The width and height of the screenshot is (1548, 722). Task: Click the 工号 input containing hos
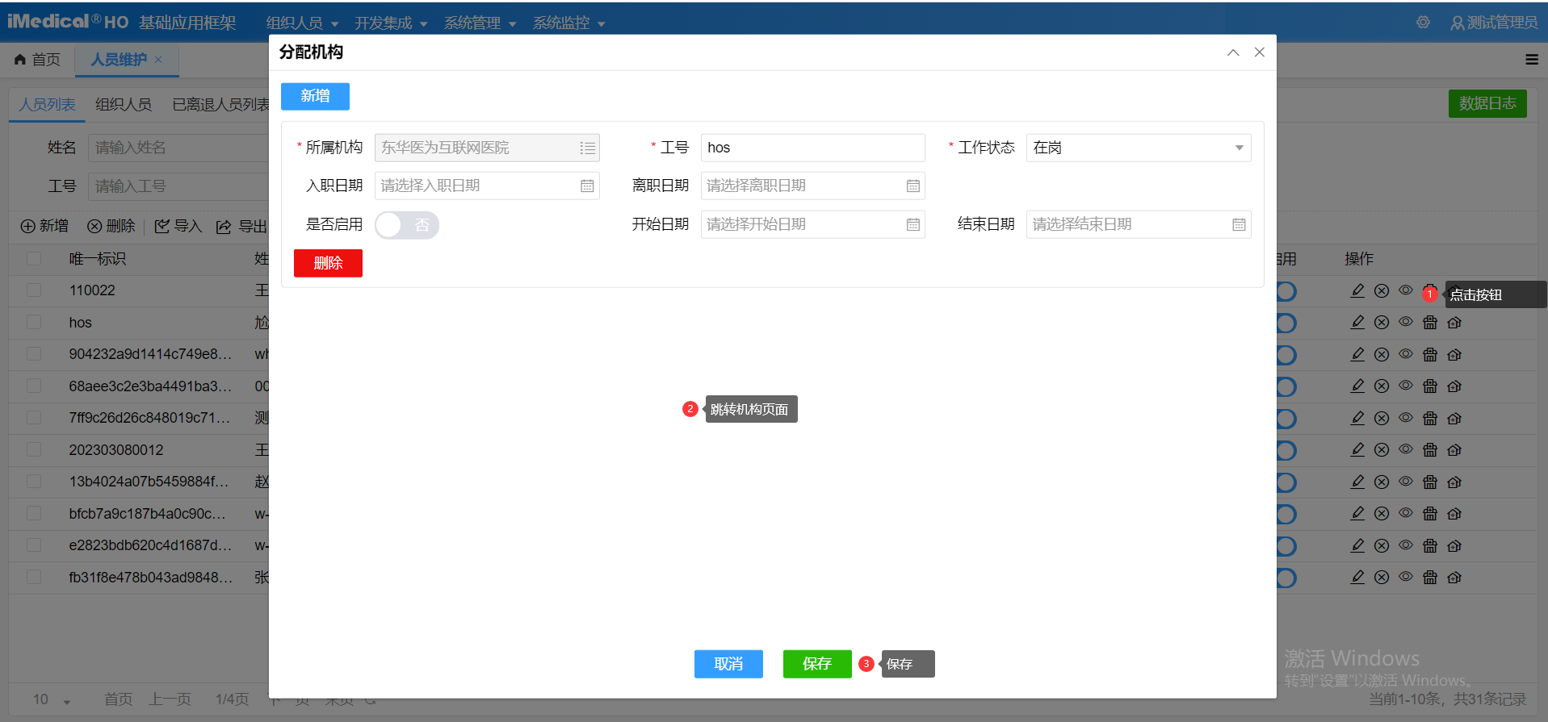tap(812, 148)
